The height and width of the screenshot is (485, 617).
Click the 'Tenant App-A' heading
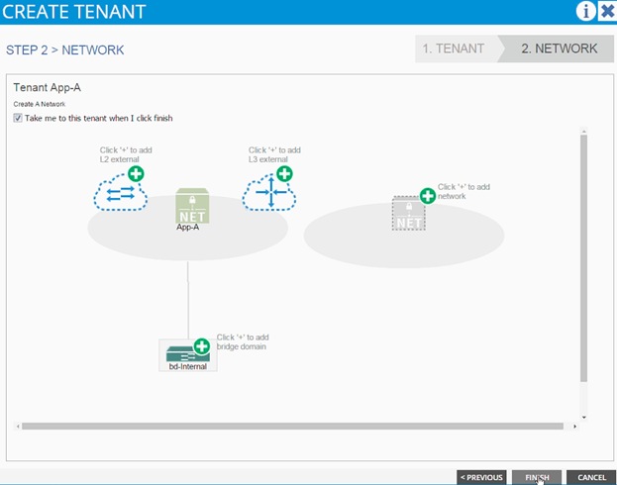[x=48, y=88]
